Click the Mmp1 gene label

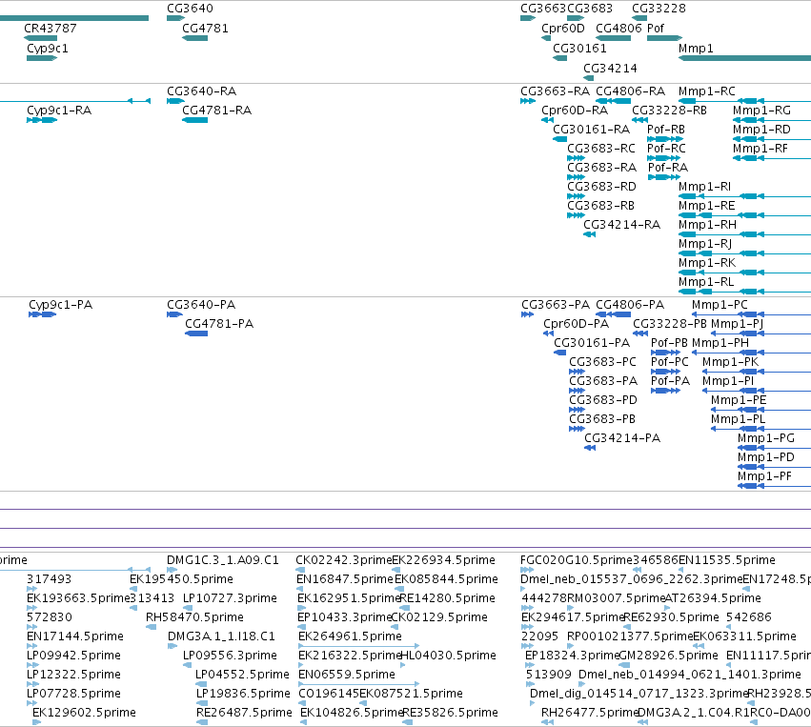pos(696,48)
